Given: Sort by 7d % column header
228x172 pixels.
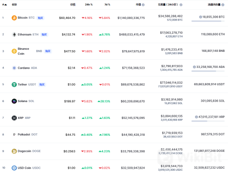Looking at the screenshot, I should (107, 5).
